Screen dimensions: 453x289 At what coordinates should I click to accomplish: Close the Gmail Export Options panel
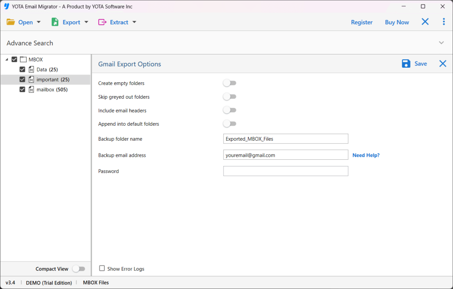[x=442, y=64]
